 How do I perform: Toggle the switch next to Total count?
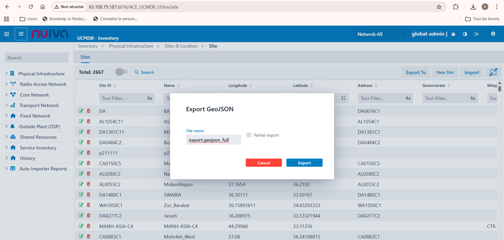tap(122, 72)
